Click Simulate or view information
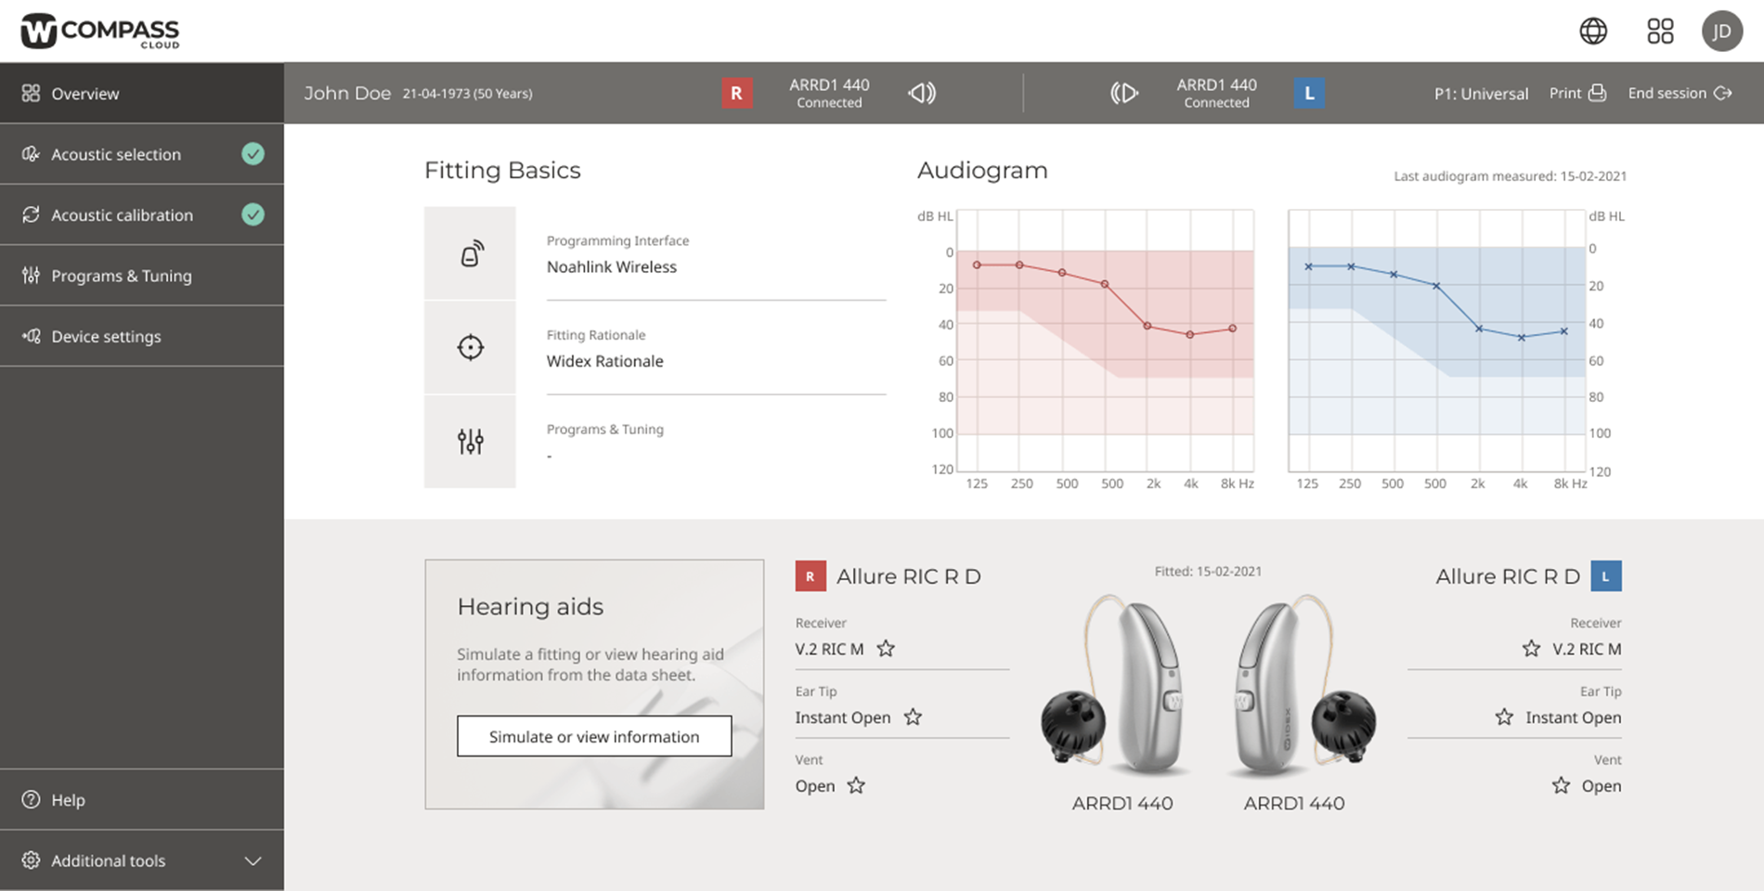The image size is (1764, 891). pos(593,736)
